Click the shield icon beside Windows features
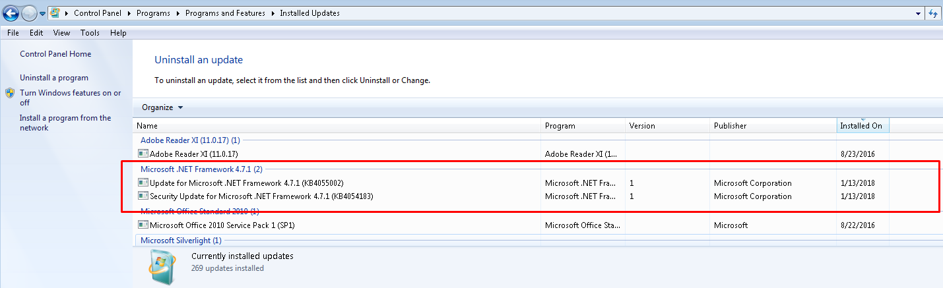This screenshot has height=288, width=943. 10,94
